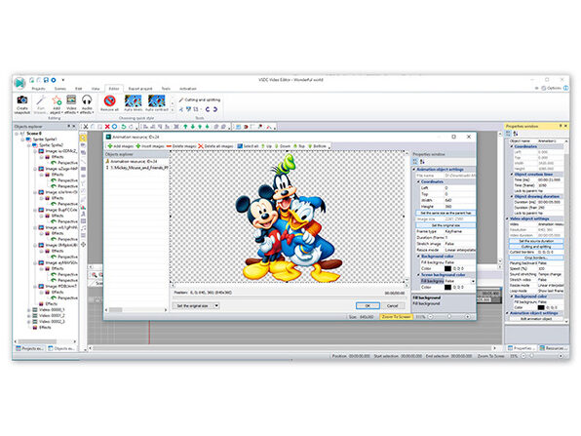The height and width of the screenshot is (436, 581).
Task: Click the Remove all quick style icon
Action: [109, 100]
